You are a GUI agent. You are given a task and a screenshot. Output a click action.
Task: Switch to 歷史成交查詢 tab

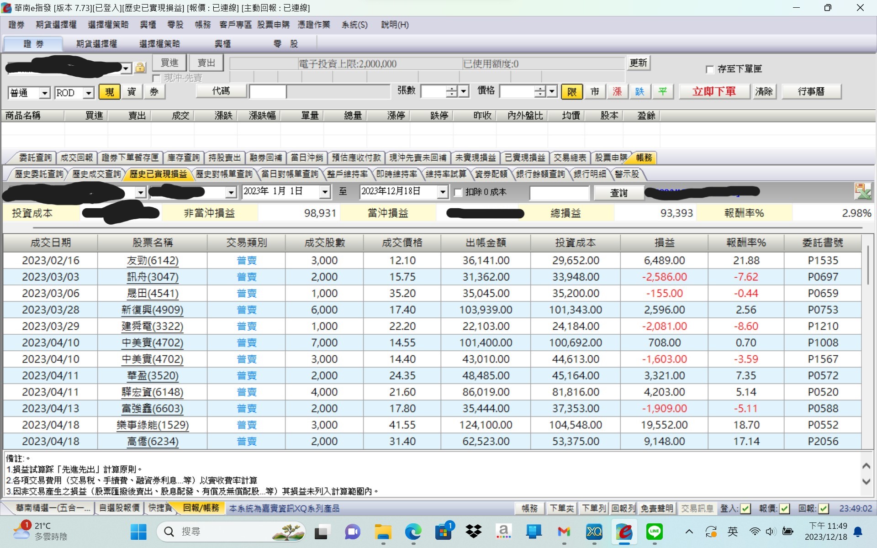(96, 174)
